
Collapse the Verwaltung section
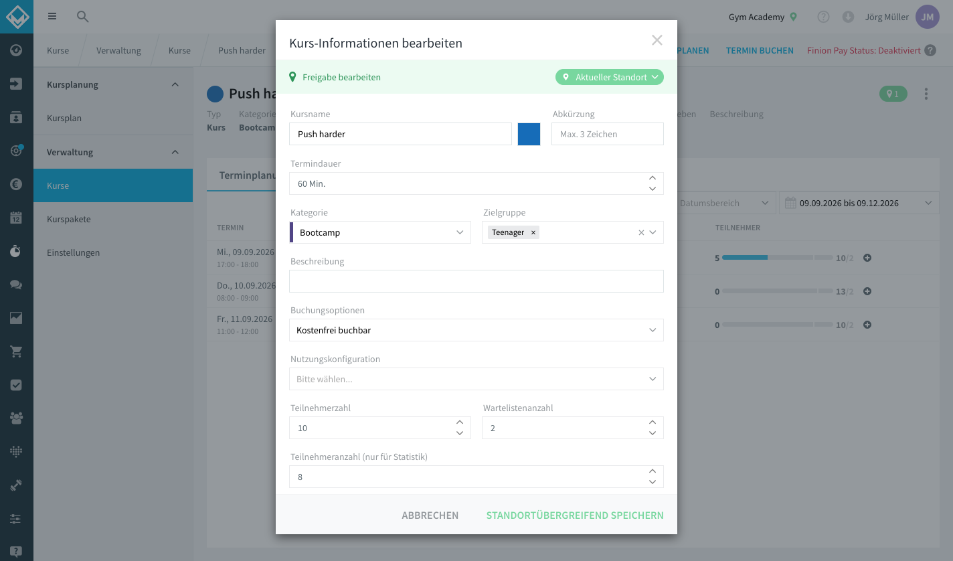click(175, 152)
